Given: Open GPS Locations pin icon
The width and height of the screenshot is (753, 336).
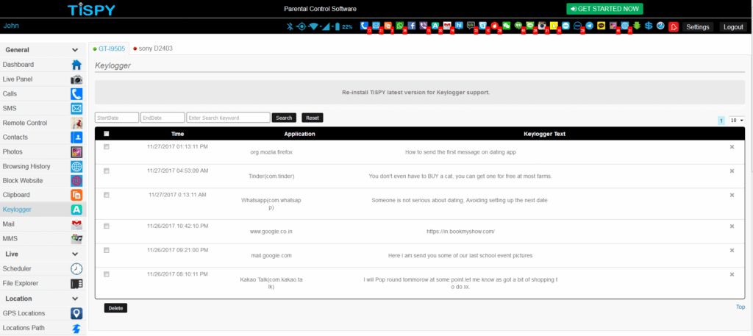Looking at the screenshot, I should (x=76, y=313).
